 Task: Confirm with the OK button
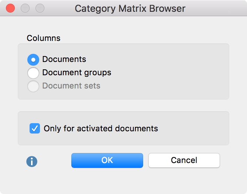[107, 160]
